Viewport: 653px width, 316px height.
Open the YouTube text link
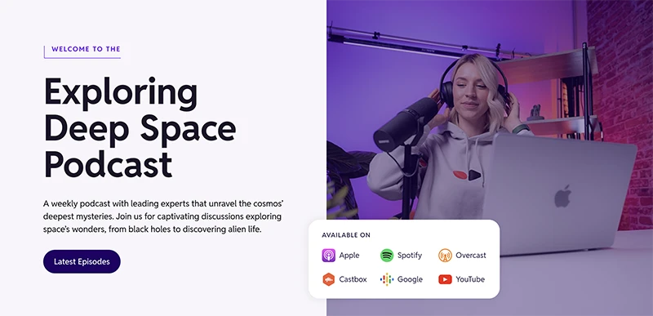click(470, 279)
